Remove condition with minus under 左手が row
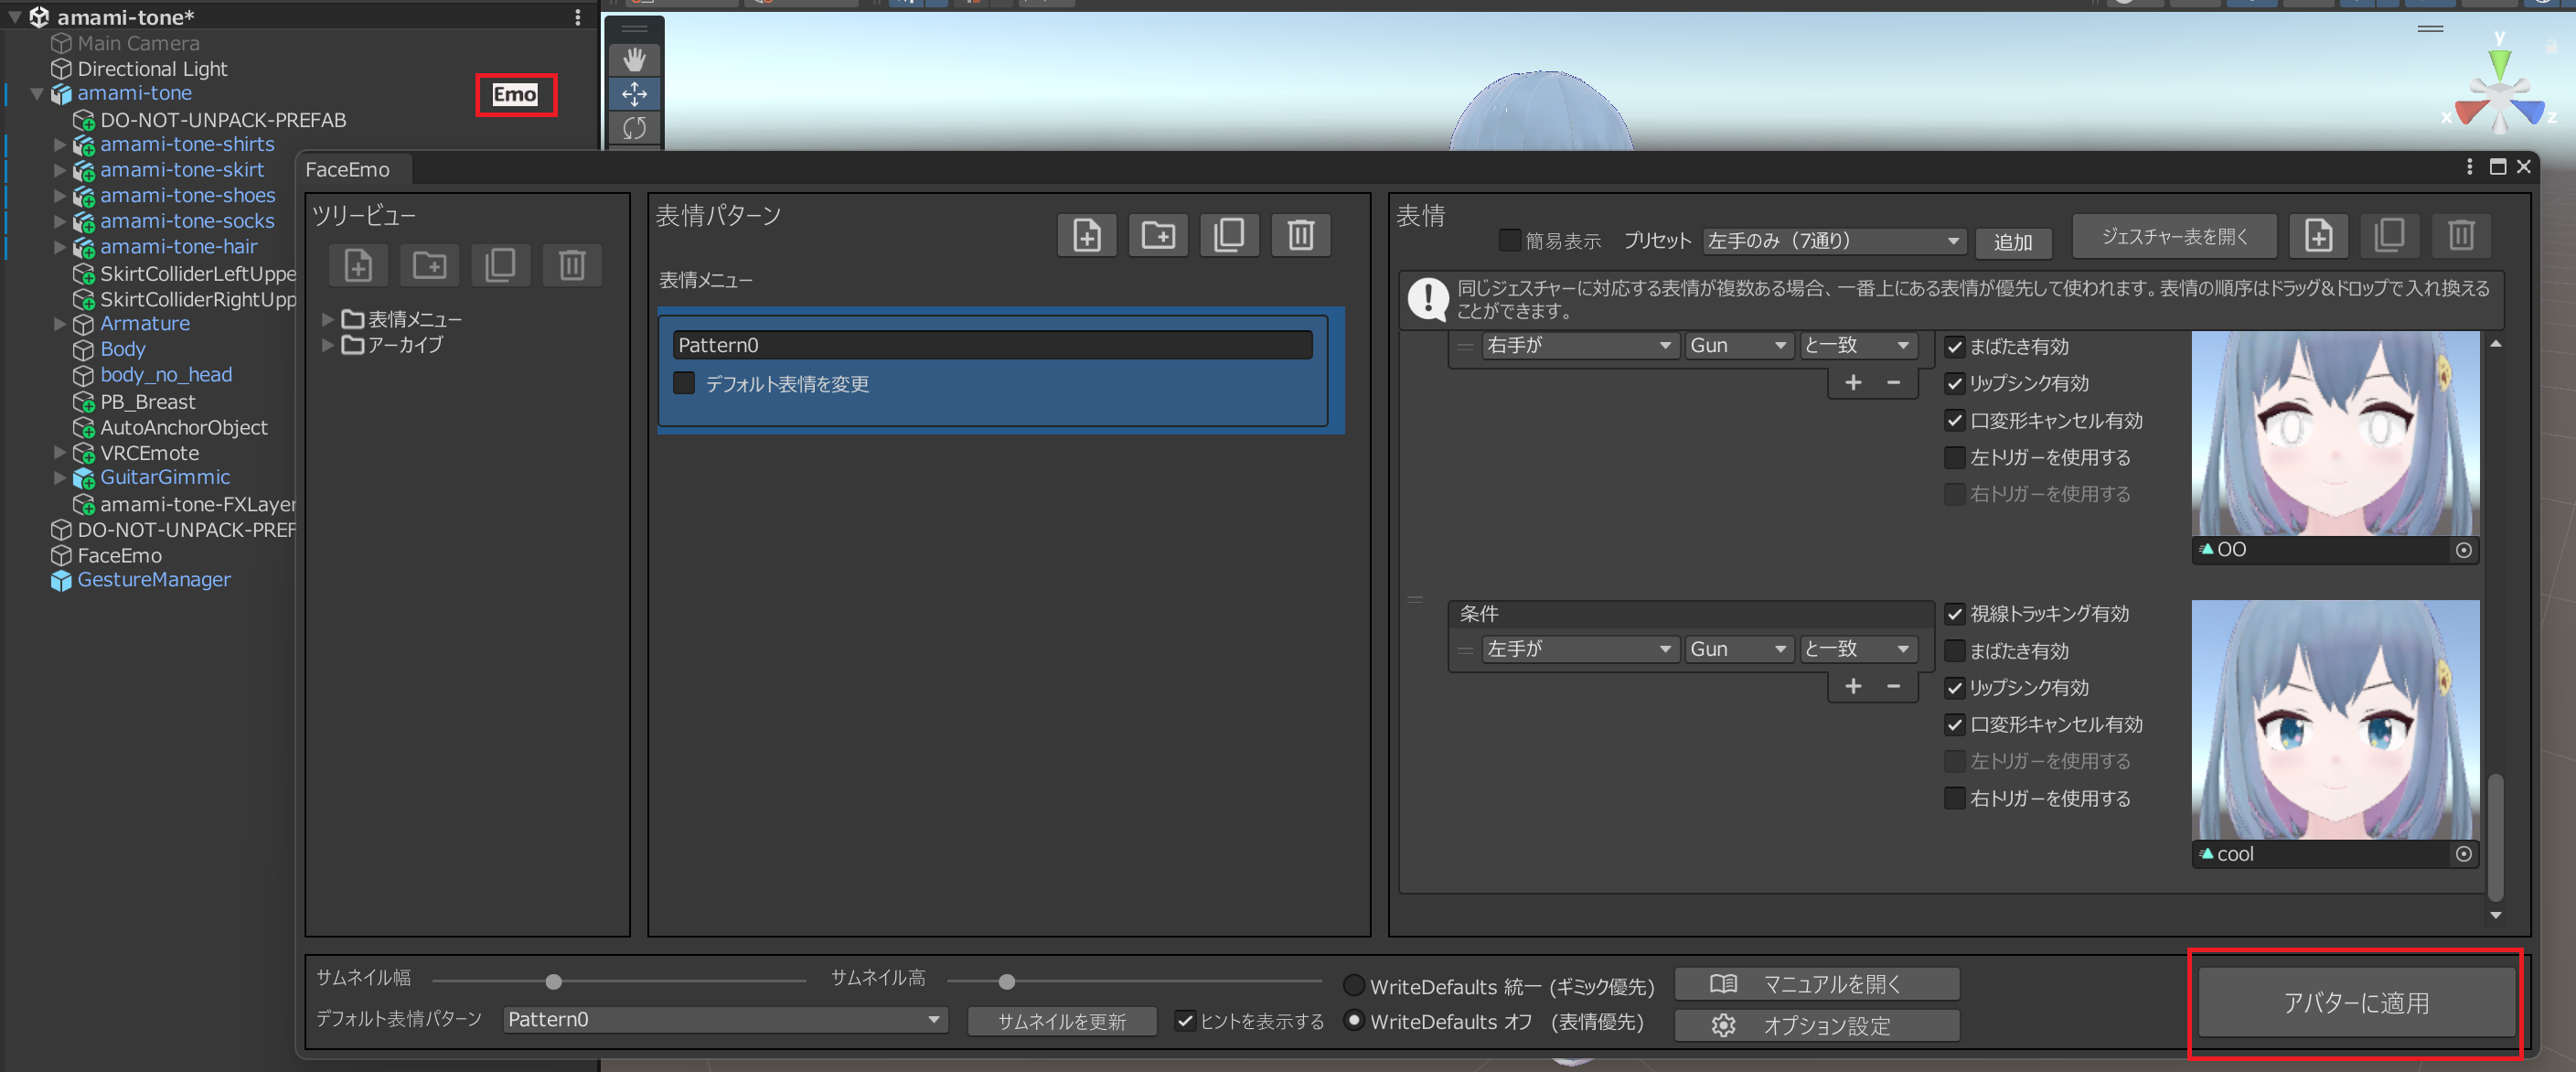 tap(1894, 687)
